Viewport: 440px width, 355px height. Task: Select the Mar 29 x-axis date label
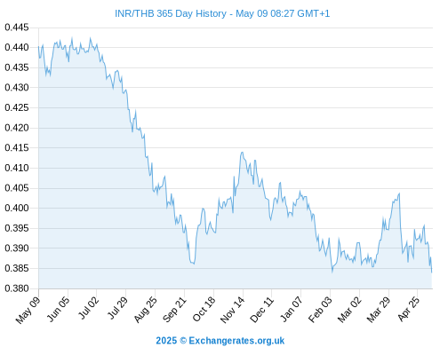tap(379, 310)
